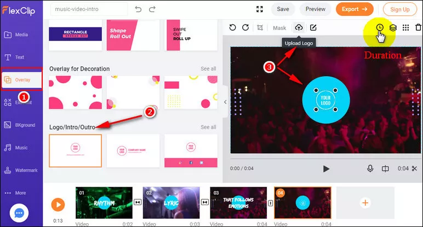Screen dimensions: 423x227
Task: Open the BKground sidebar tab
Action: pos(21,125)
